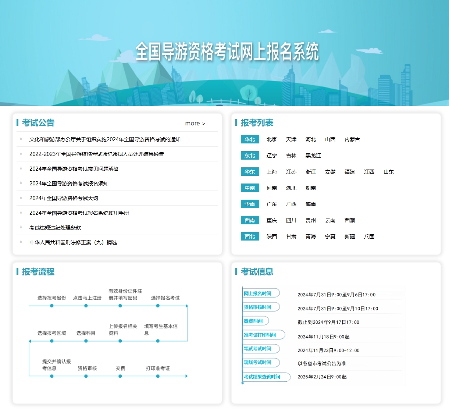Click the 准考证打印时间 label
The width and height of the screenshot is (449, 413).
pyautogui.click(x=260, y=335)
